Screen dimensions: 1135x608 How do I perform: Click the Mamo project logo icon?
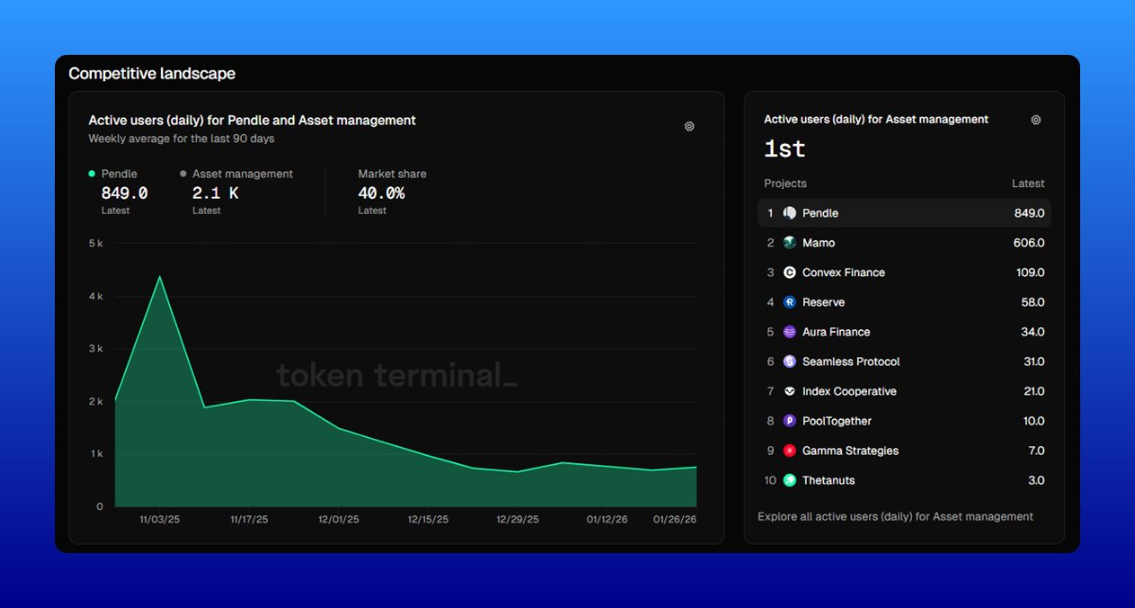[790, 243]
